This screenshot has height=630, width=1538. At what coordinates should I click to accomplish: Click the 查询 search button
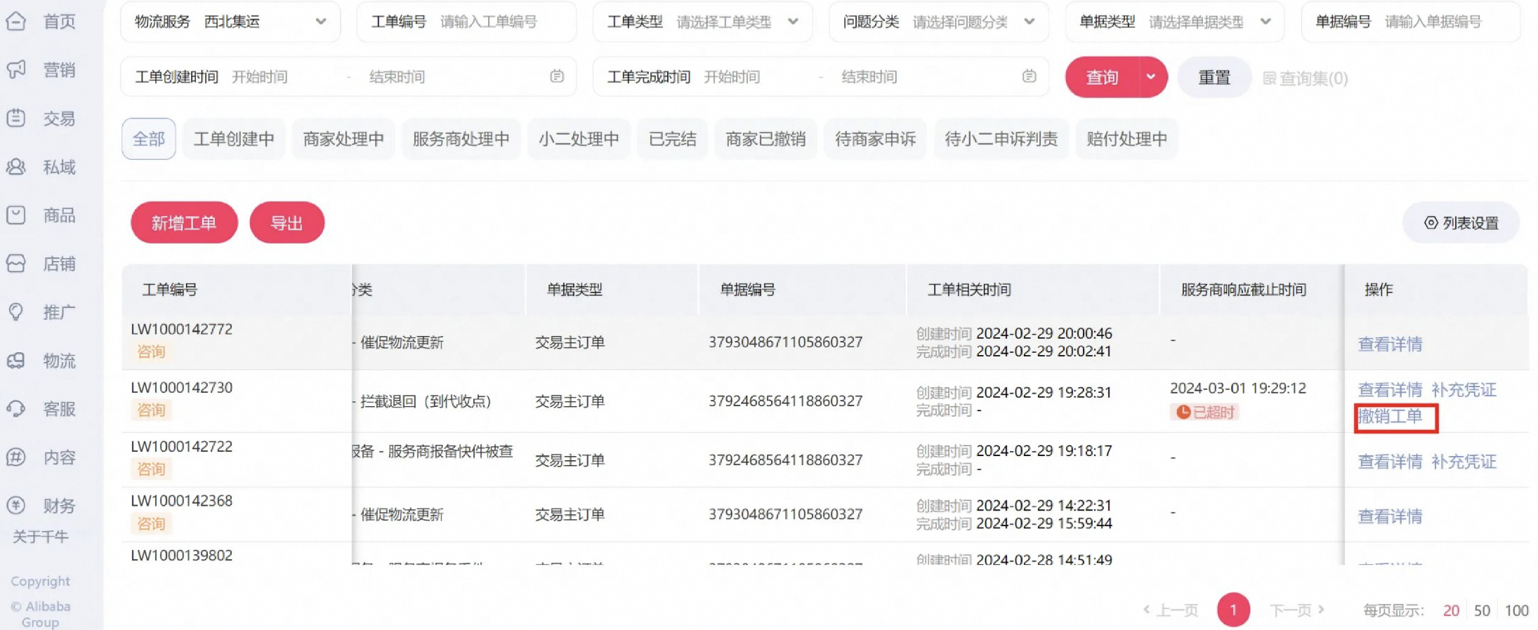(x=1102, y=77)
